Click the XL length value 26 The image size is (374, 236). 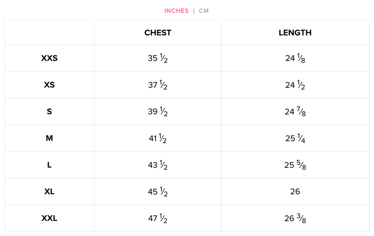[x=295, y=191]
